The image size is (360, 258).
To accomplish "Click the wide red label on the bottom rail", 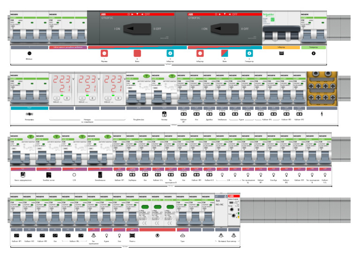I will [x=157, y=230].
